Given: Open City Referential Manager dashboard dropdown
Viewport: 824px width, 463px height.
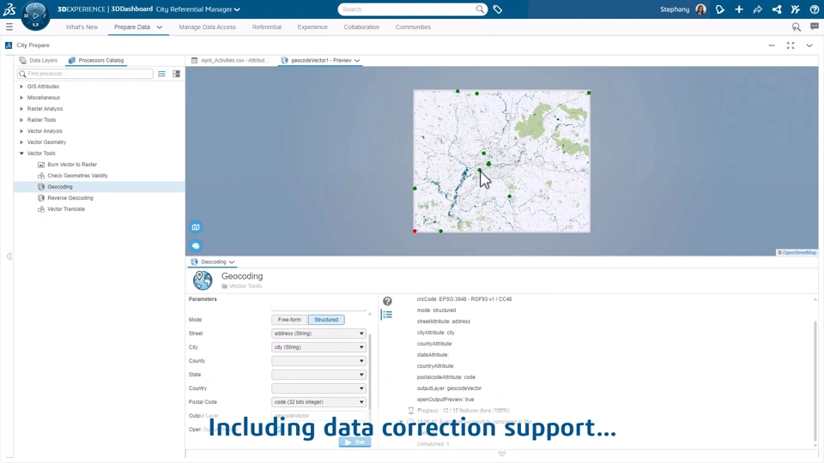Looking at the screenshot, I should tap(237, 9).
